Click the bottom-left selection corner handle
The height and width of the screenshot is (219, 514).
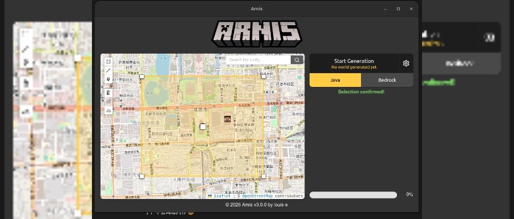[x=142, y=177]
